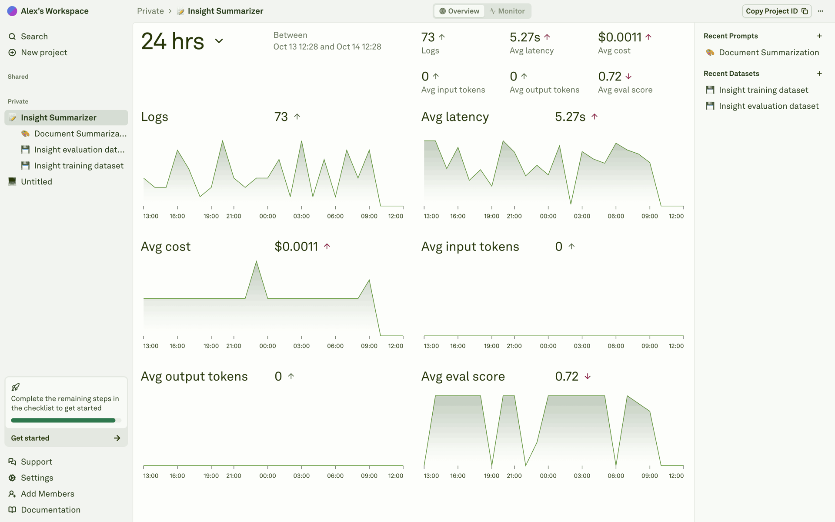Image resolution: width=835 pixels, height=522 pixels.
Task: Click the Shared section label in sidebar
Action: tap(18, 77)
